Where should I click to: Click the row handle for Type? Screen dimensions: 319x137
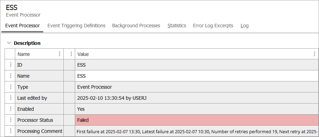pyautogui.click(x=11, y=87)
